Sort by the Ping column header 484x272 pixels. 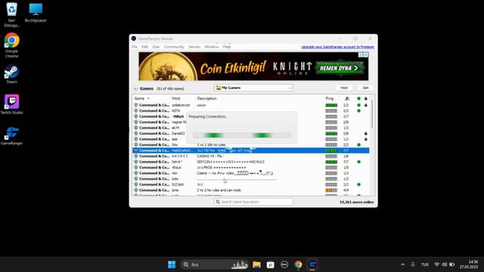click(x=330, y=98)
